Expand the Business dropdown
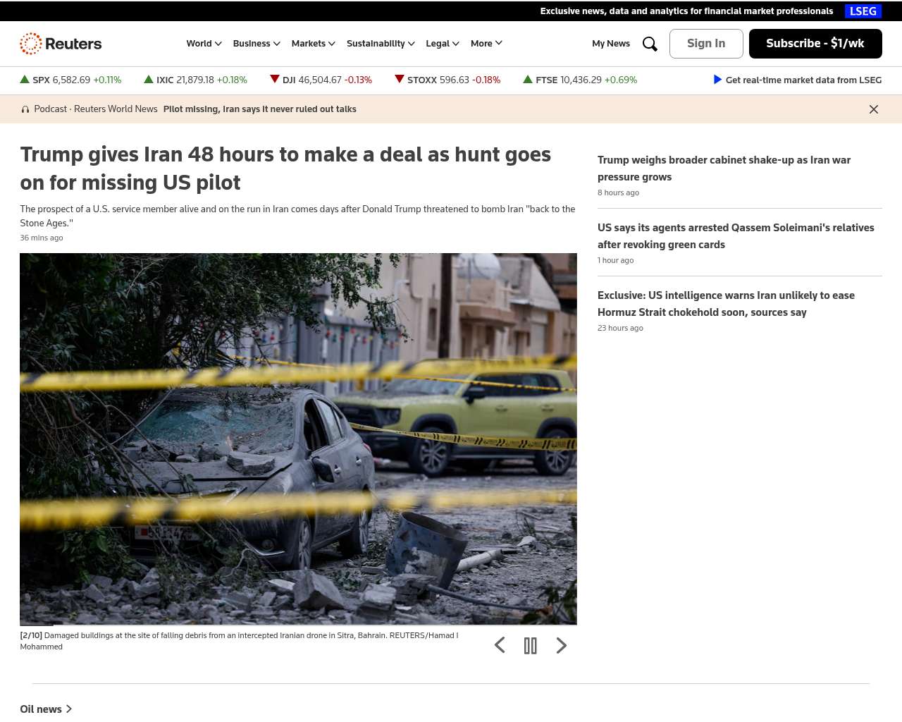Screen dimensions: 902x722 point(257,44)
